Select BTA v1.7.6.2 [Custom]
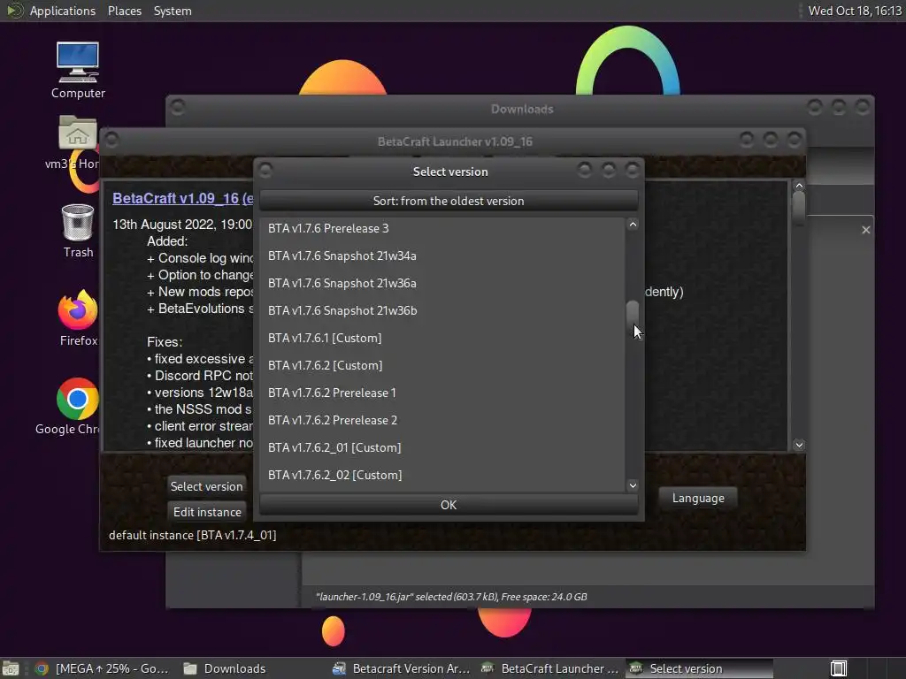Screen dimensions: 906x679 442,365
